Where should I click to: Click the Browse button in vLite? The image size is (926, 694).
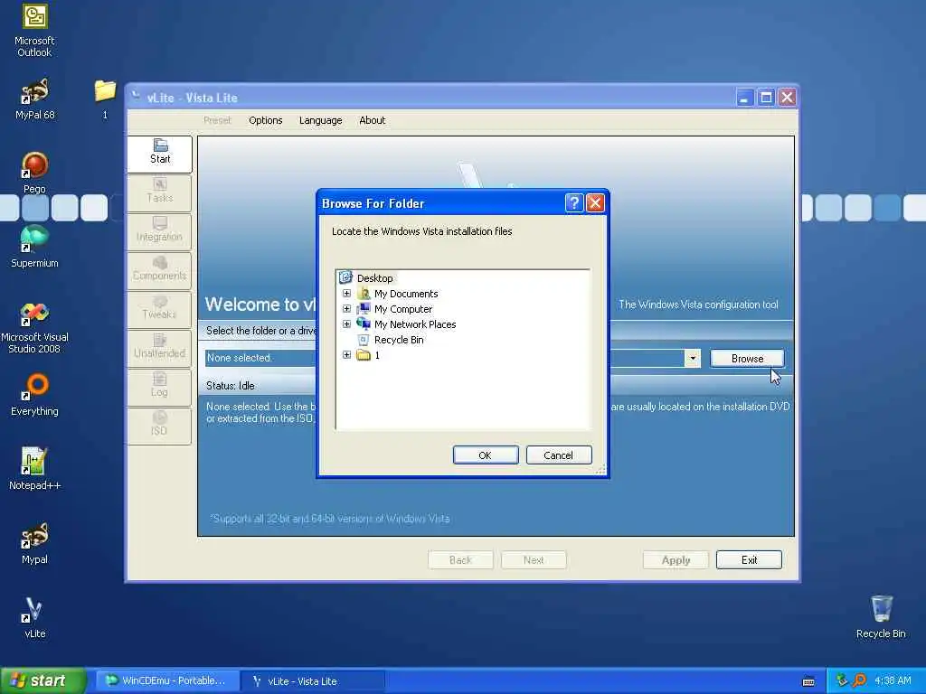tap(747, 358)
